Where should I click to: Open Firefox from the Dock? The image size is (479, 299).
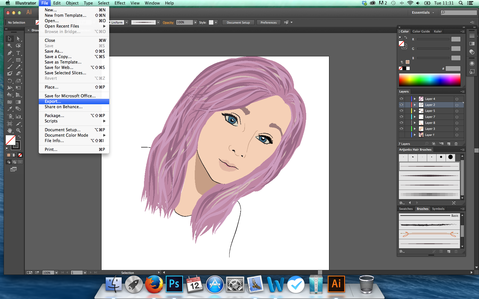154,284
